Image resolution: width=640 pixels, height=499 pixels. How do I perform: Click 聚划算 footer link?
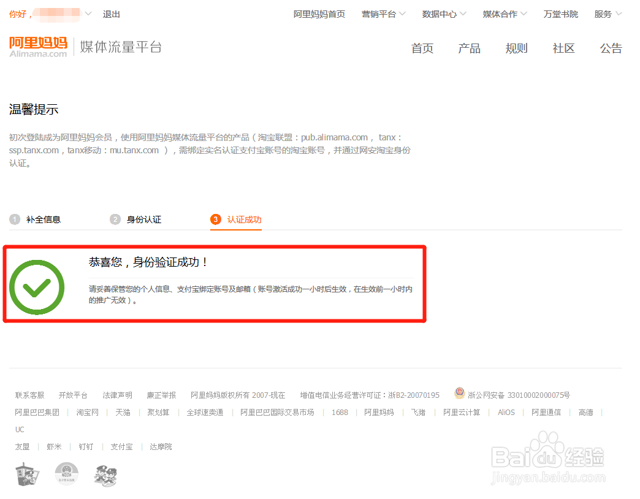click(158, 412)
